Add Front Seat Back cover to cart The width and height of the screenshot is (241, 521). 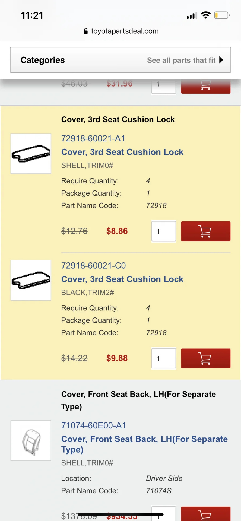(x=205, y=514)
